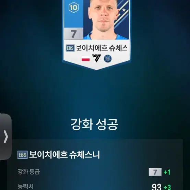The height and width of the screenshot is (190, 190).
Task: Click the Poland flag icon
Action: (x=86, y=58)
